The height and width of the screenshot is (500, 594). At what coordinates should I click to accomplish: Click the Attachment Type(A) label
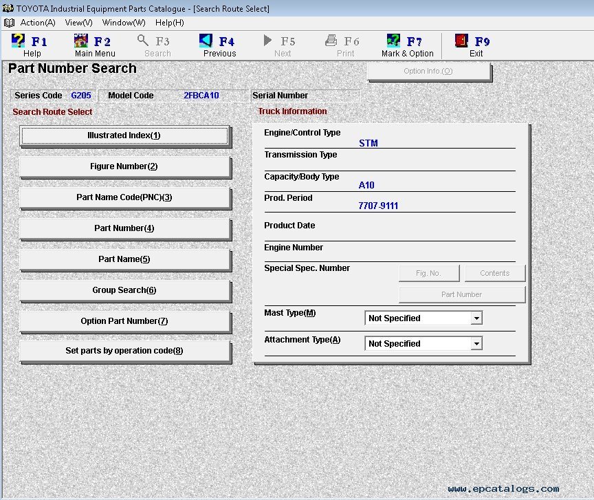(x=302, y=340)
